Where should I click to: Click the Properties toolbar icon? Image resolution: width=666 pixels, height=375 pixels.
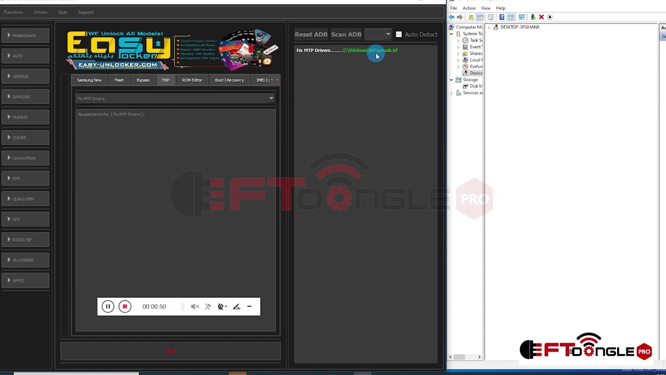(491, 17)
